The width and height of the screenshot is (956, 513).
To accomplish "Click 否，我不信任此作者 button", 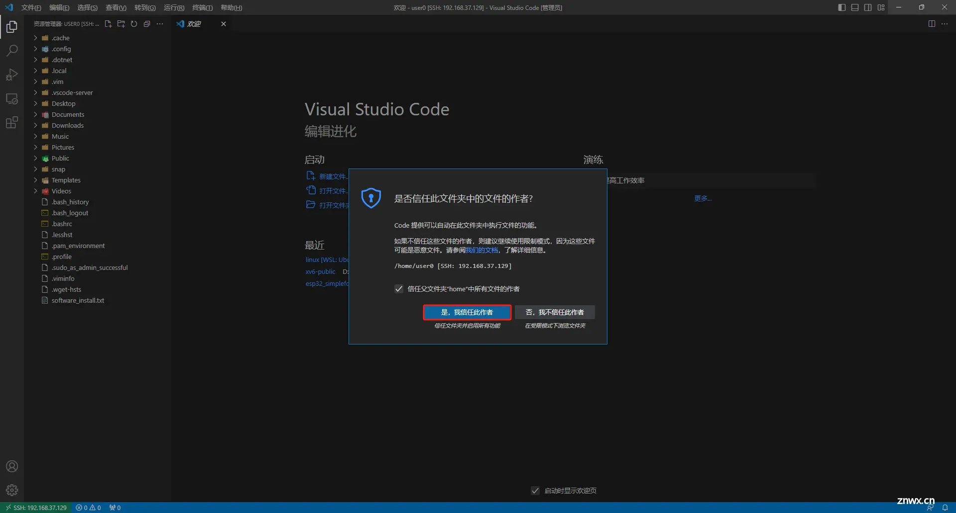I will [555, 312].
